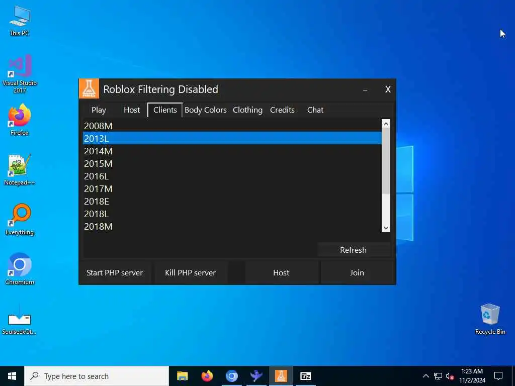The image size is (515, 386).
Task: Select the 2008M client
Action: [x=232, y=126]
